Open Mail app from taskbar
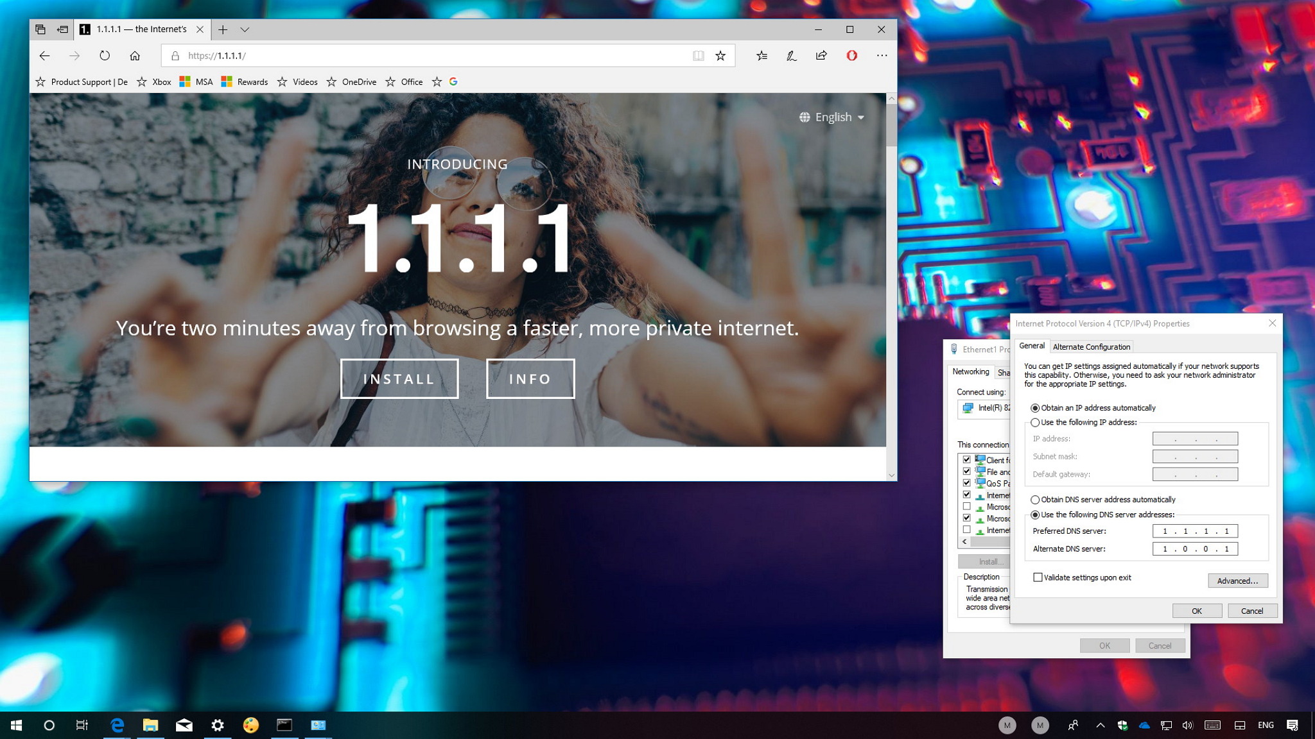The image size is (1315, 739). tap(184, 726)
